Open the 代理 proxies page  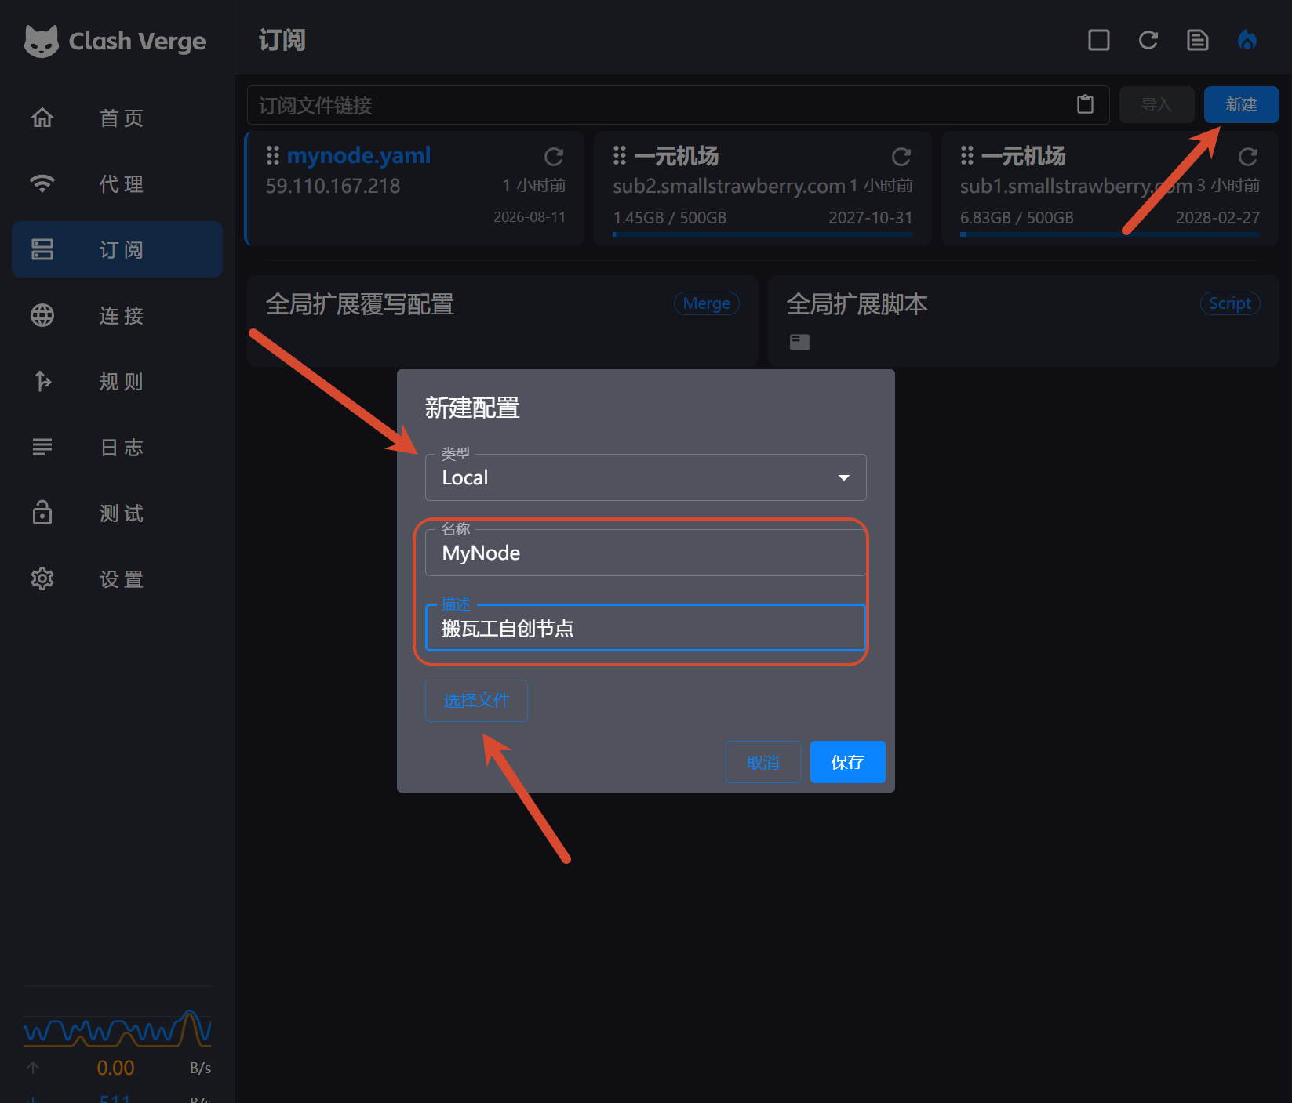pyautogui.click(x=118, y=184)
